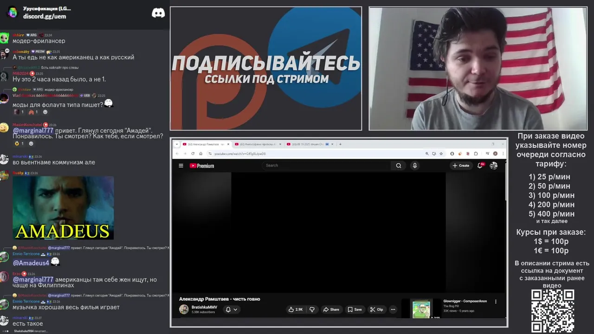Click the black video player area
The height and width of the screenshot is (334, 594).
pos(338,232)
